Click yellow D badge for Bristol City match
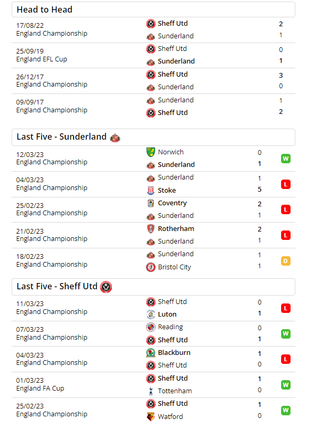Image resolution: width=310 pixels, height=430 pixels. (286, 261)
